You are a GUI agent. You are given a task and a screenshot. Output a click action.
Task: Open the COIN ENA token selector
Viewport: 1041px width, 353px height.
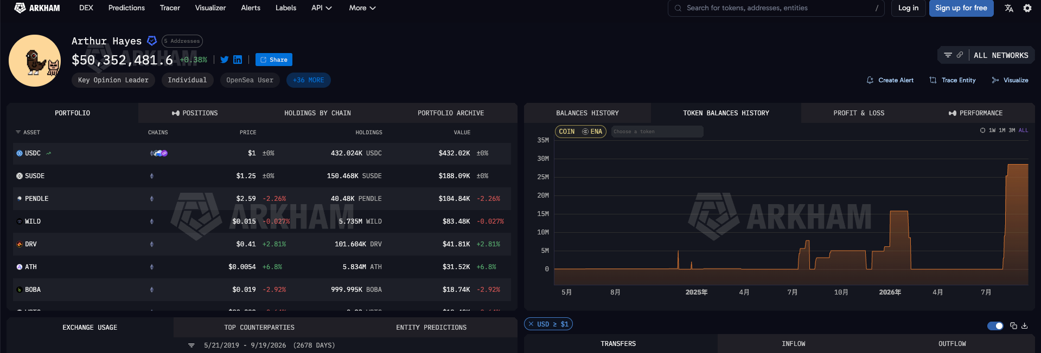tap(580, 132)
